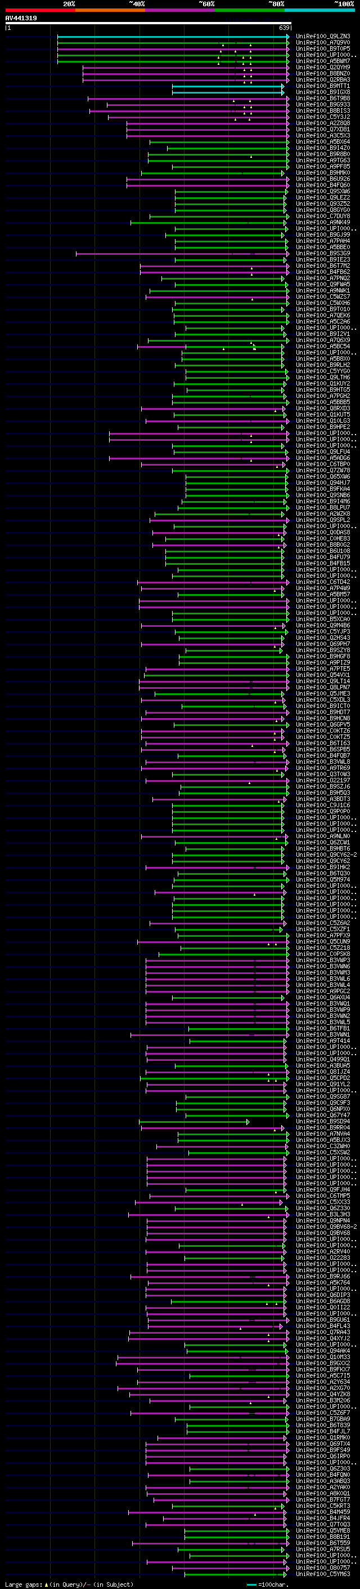
Task: Click the cyan alignment bar for UniRef100_Q9LZN3
Action: (x=173, y=37)
